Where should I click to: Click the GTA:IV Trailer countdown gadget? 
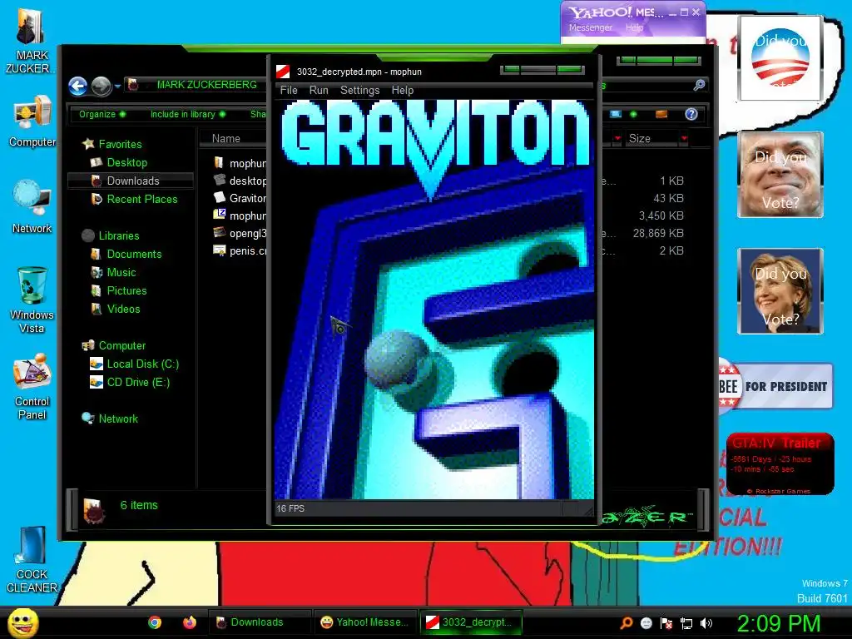780,463
